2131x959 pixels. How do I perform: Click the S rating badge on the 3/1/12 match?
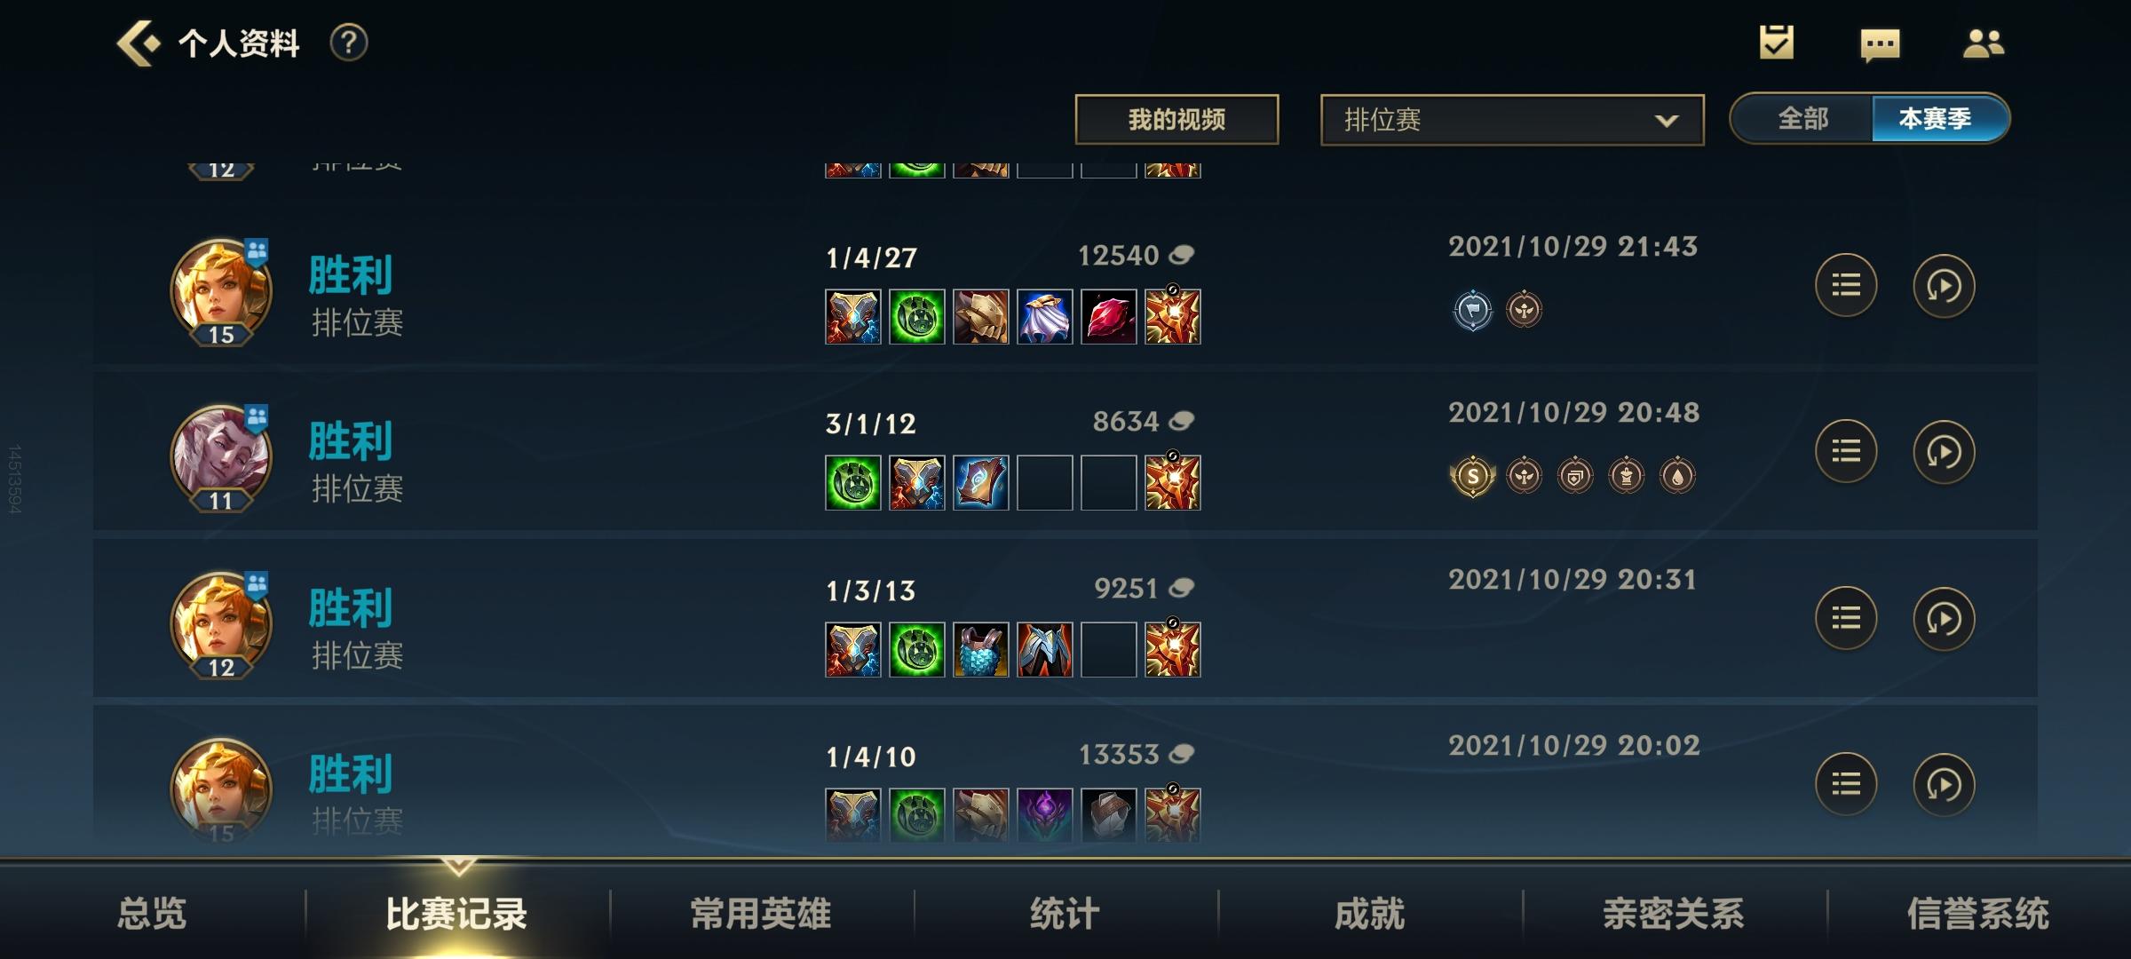[x=1472, y=477]
